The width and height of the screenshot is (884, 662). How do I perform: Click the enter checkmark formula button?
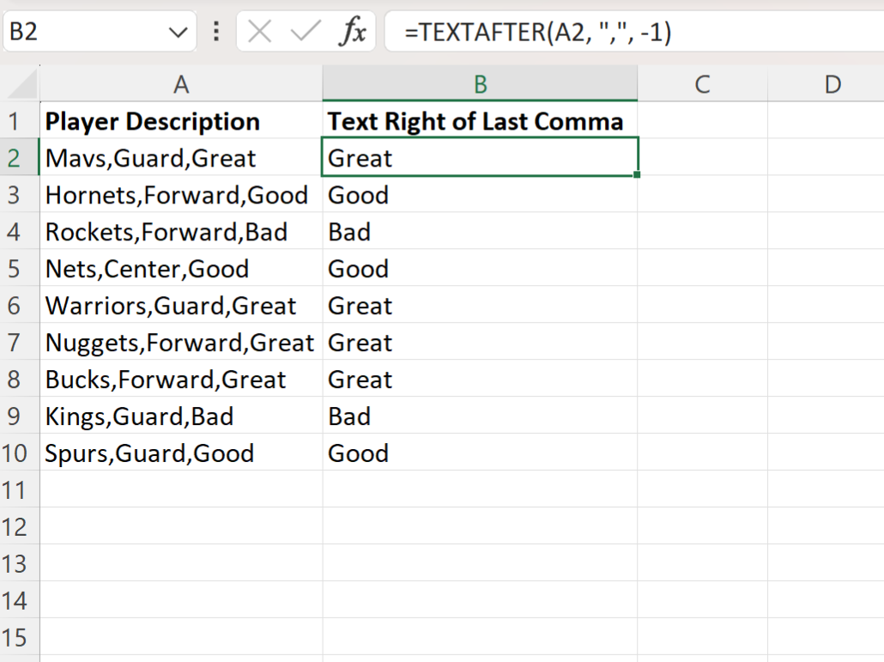pos(305,31)
